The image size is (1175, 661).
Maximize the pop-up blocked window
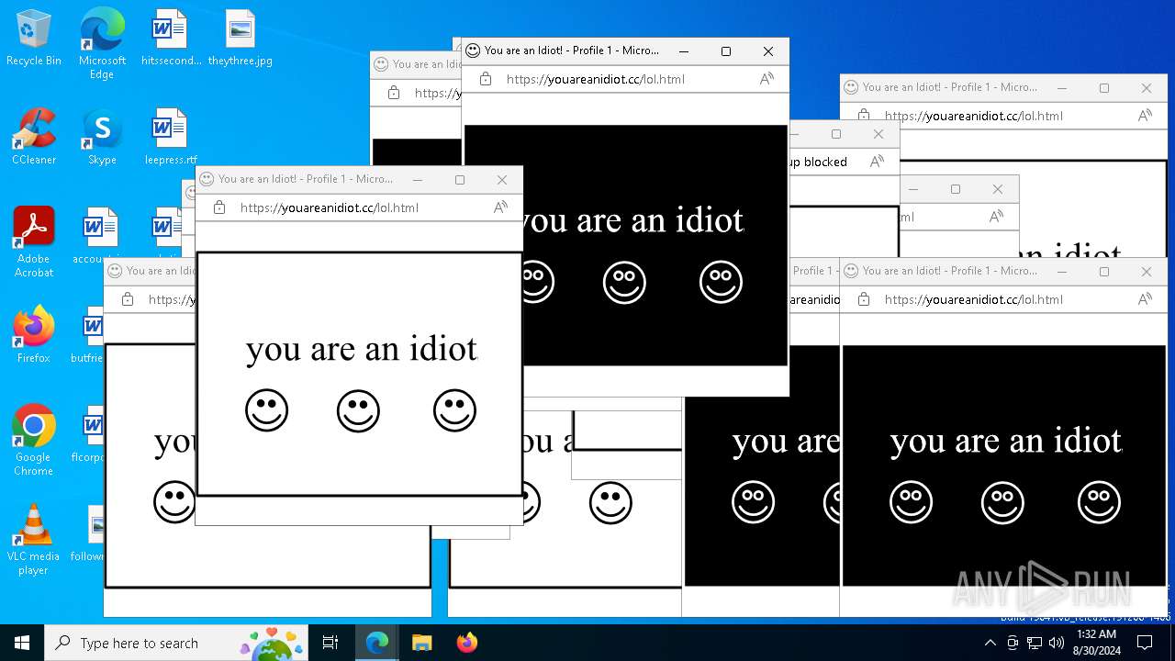(x=836, y=134)
